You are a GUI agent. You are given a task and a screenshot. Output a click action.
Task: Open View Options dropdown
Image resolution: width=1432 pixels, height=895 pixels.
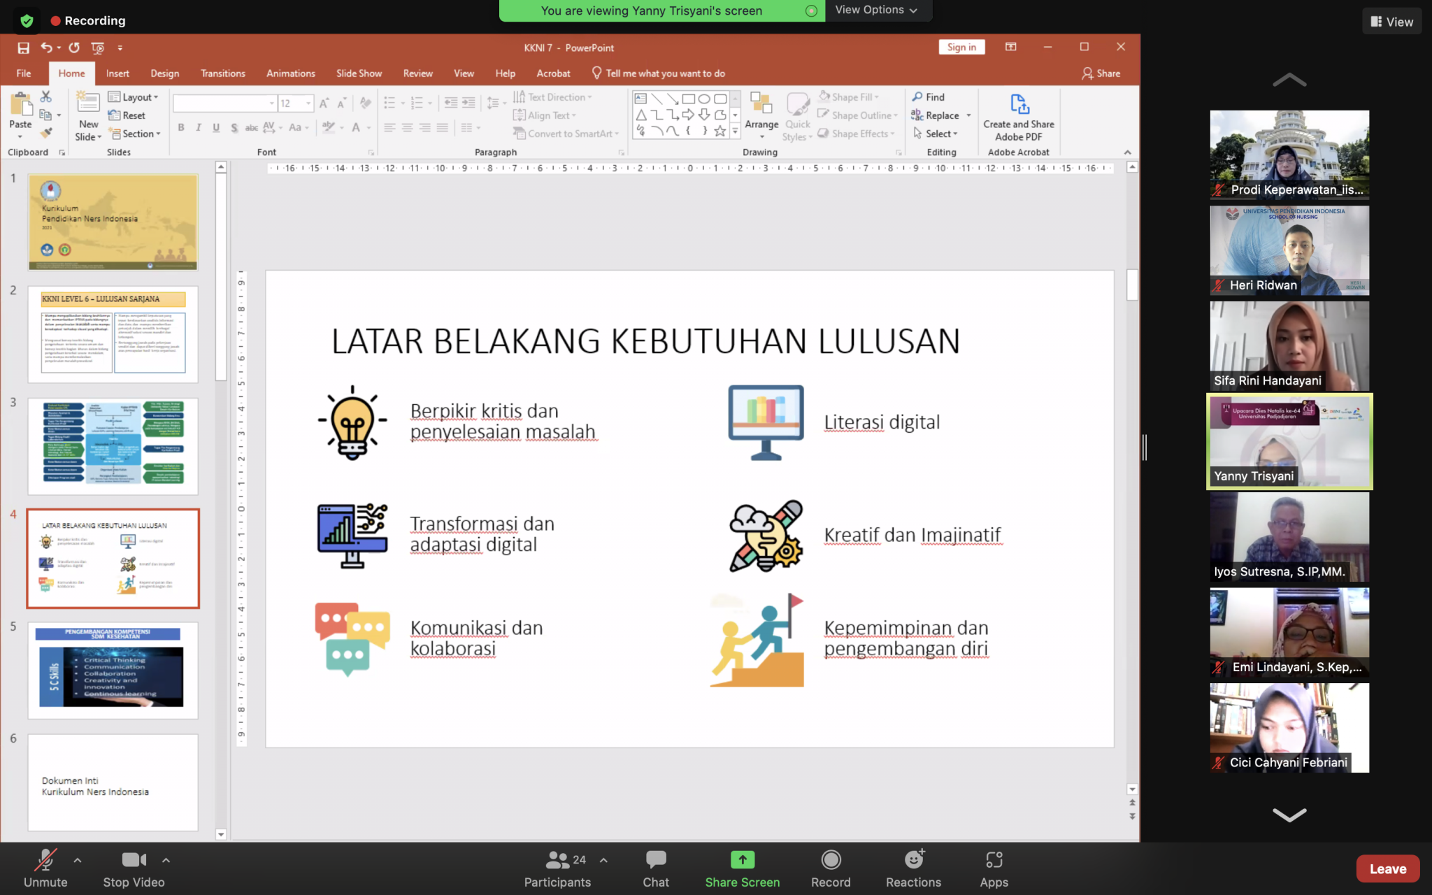pyautogui.click(x=876, y=10)
